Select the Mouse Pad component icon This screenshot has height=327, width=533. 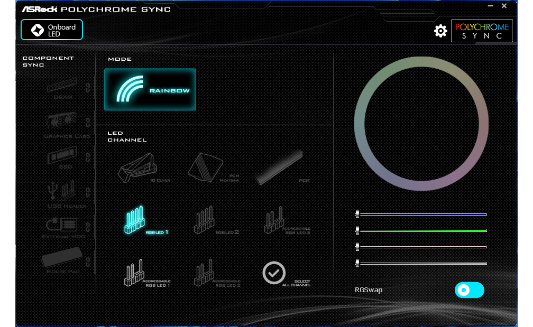[x=62, y=257]
